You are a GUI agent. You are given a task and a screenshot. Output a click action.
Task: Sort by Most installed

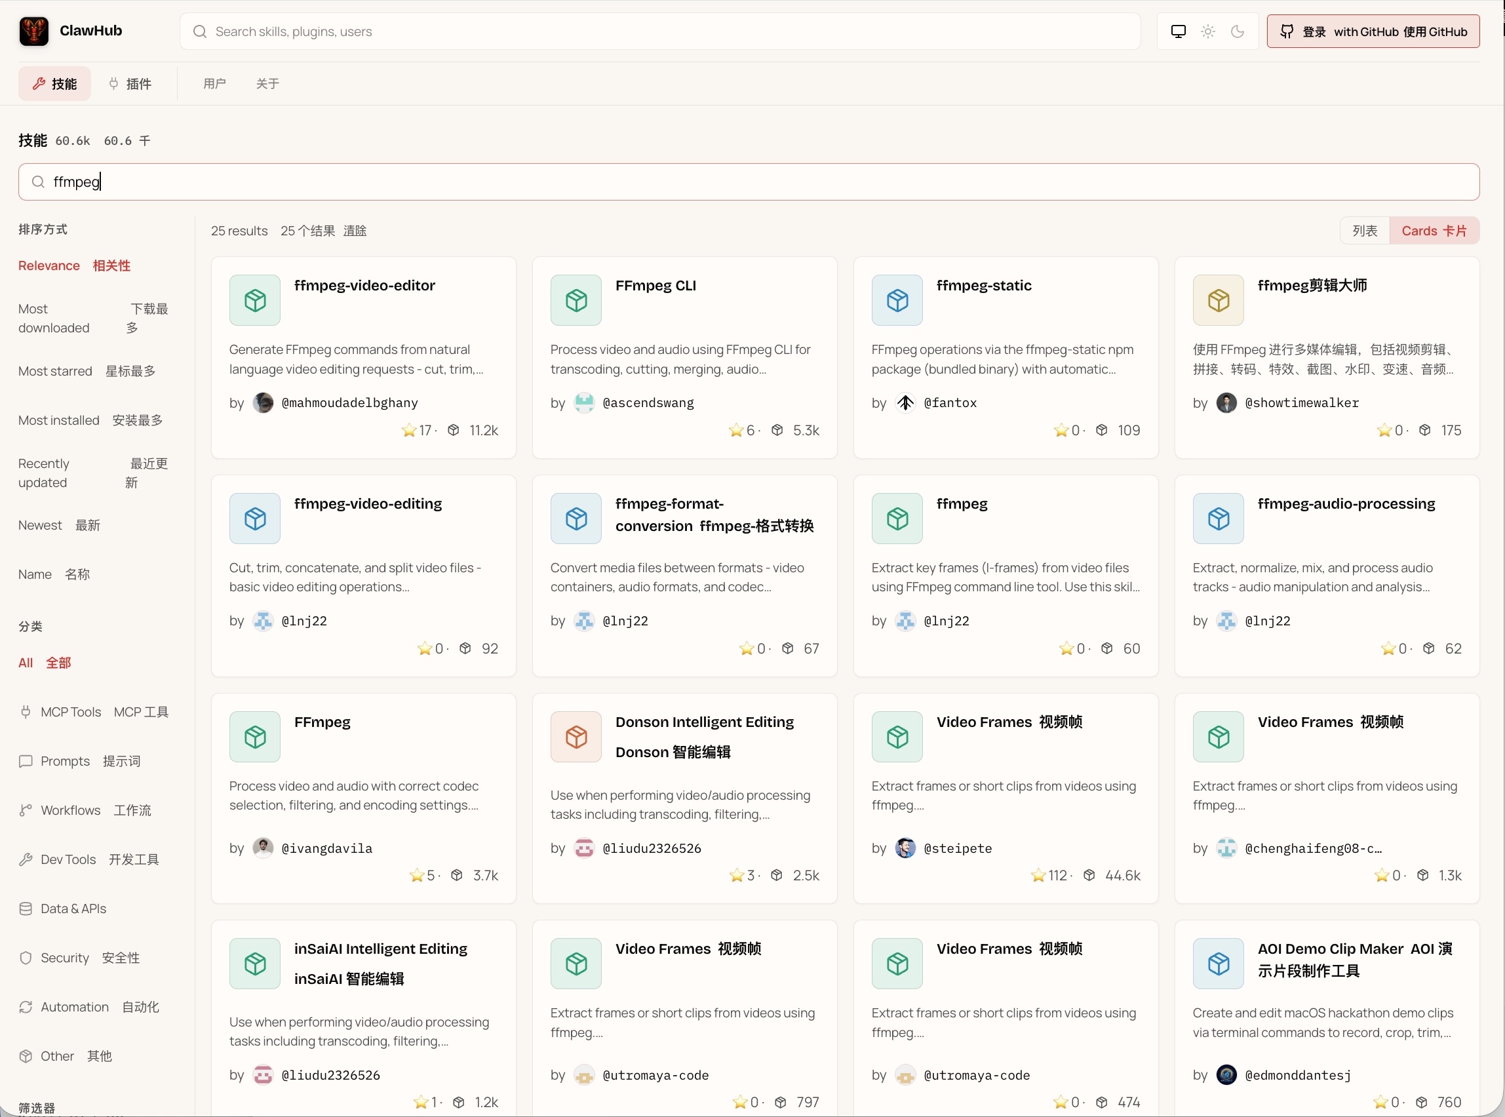(90, 421)
